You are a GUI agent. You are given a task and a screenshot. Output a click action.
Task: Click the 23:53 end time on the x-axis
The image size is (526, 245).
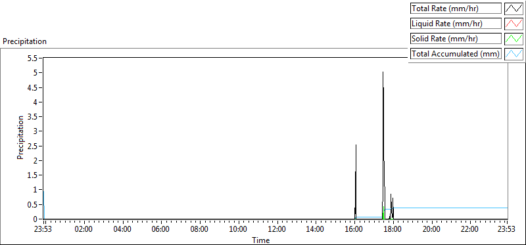[507, 230]
